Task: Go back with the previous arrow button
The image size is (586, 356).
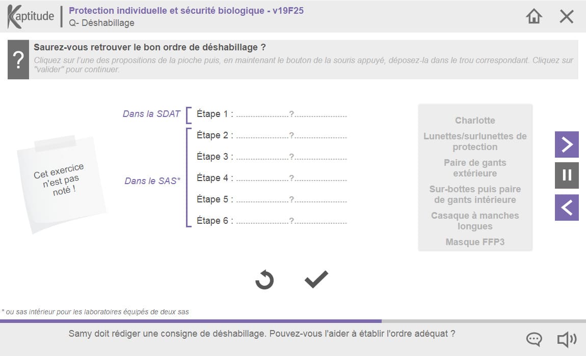Action: [567, 208]
